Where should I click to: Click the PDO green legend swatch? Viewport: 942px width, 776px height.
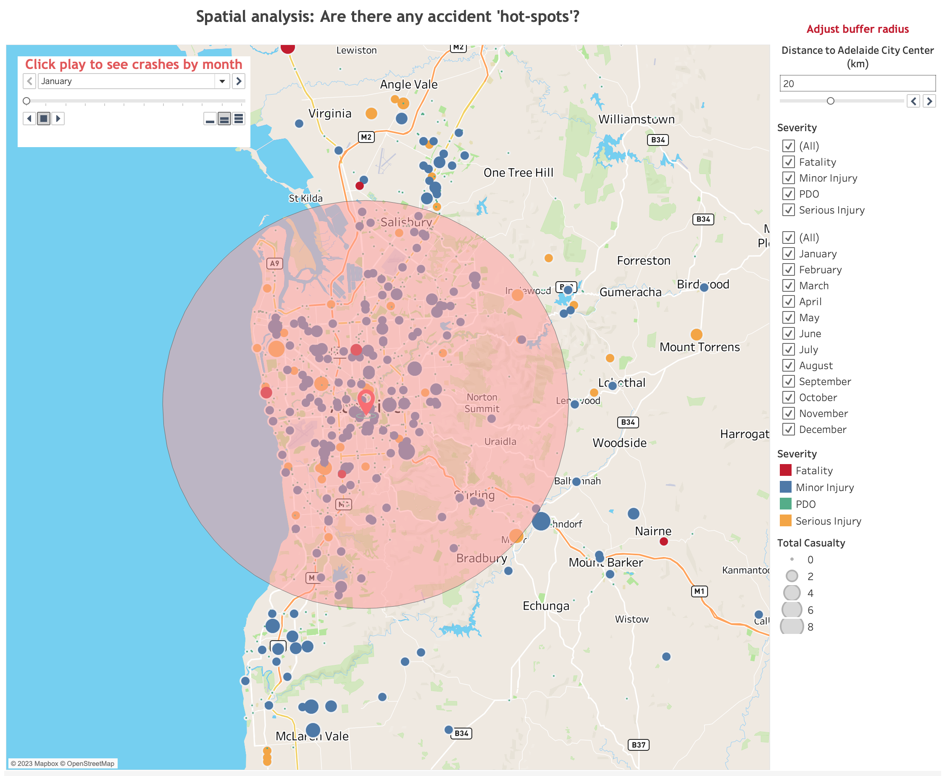(786, 504)
